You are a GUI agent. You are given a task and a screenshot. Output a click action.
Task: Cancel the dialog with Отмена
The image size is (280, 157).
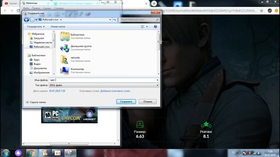147,102
